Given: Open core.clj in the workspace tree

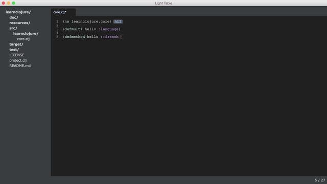Looking at the screenshot, I should click(24, 39).
